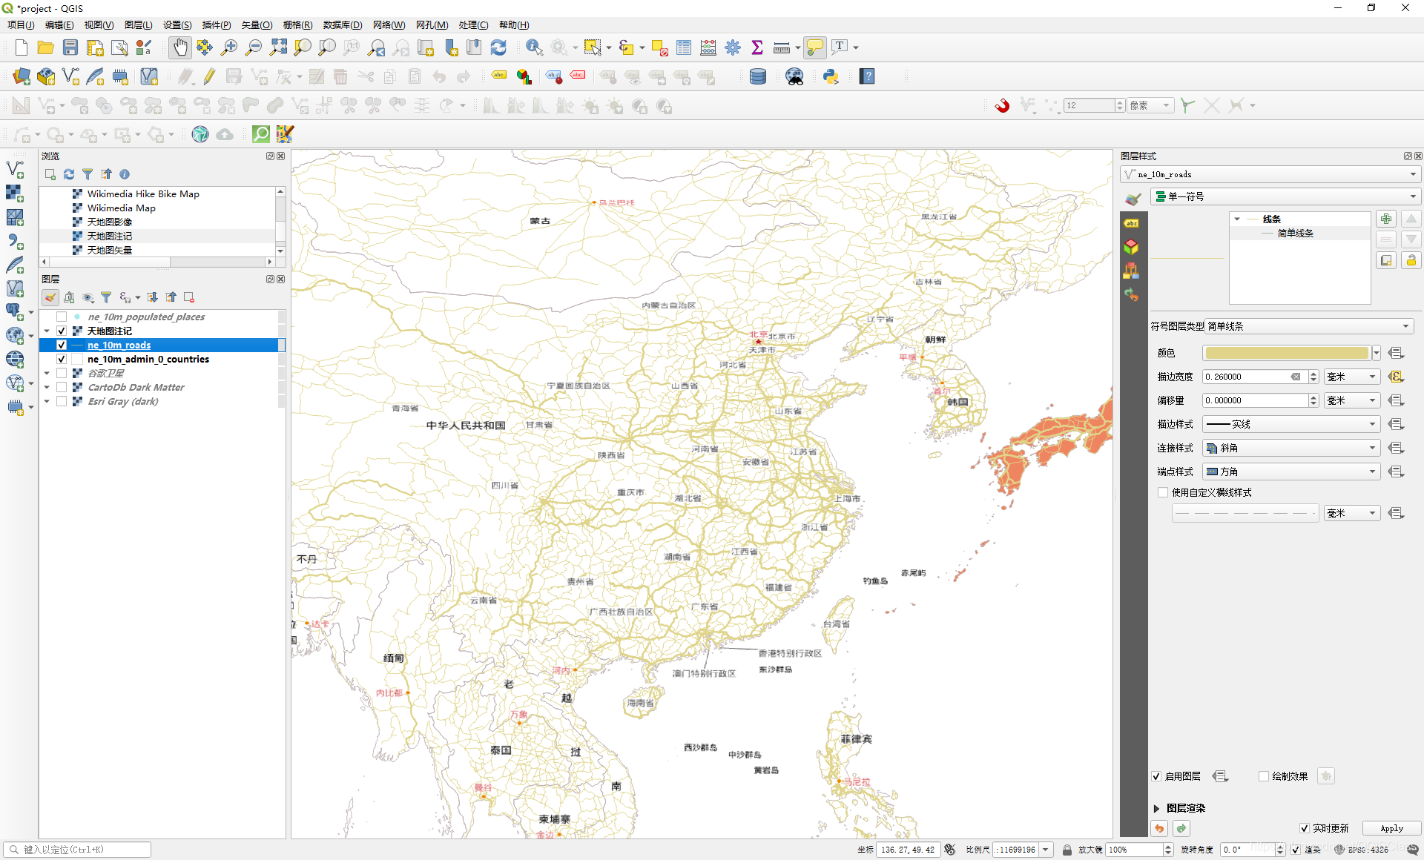Select the Pan Map hand tool
The width and height of the screenshot is (1424, 860).
click(180, 47)
